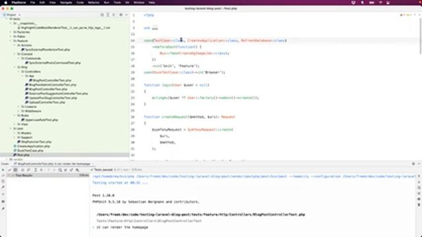Toggle show ignored tests in run toolbar
The height and width of the screenshot is (237, 422).
point(16,170)
